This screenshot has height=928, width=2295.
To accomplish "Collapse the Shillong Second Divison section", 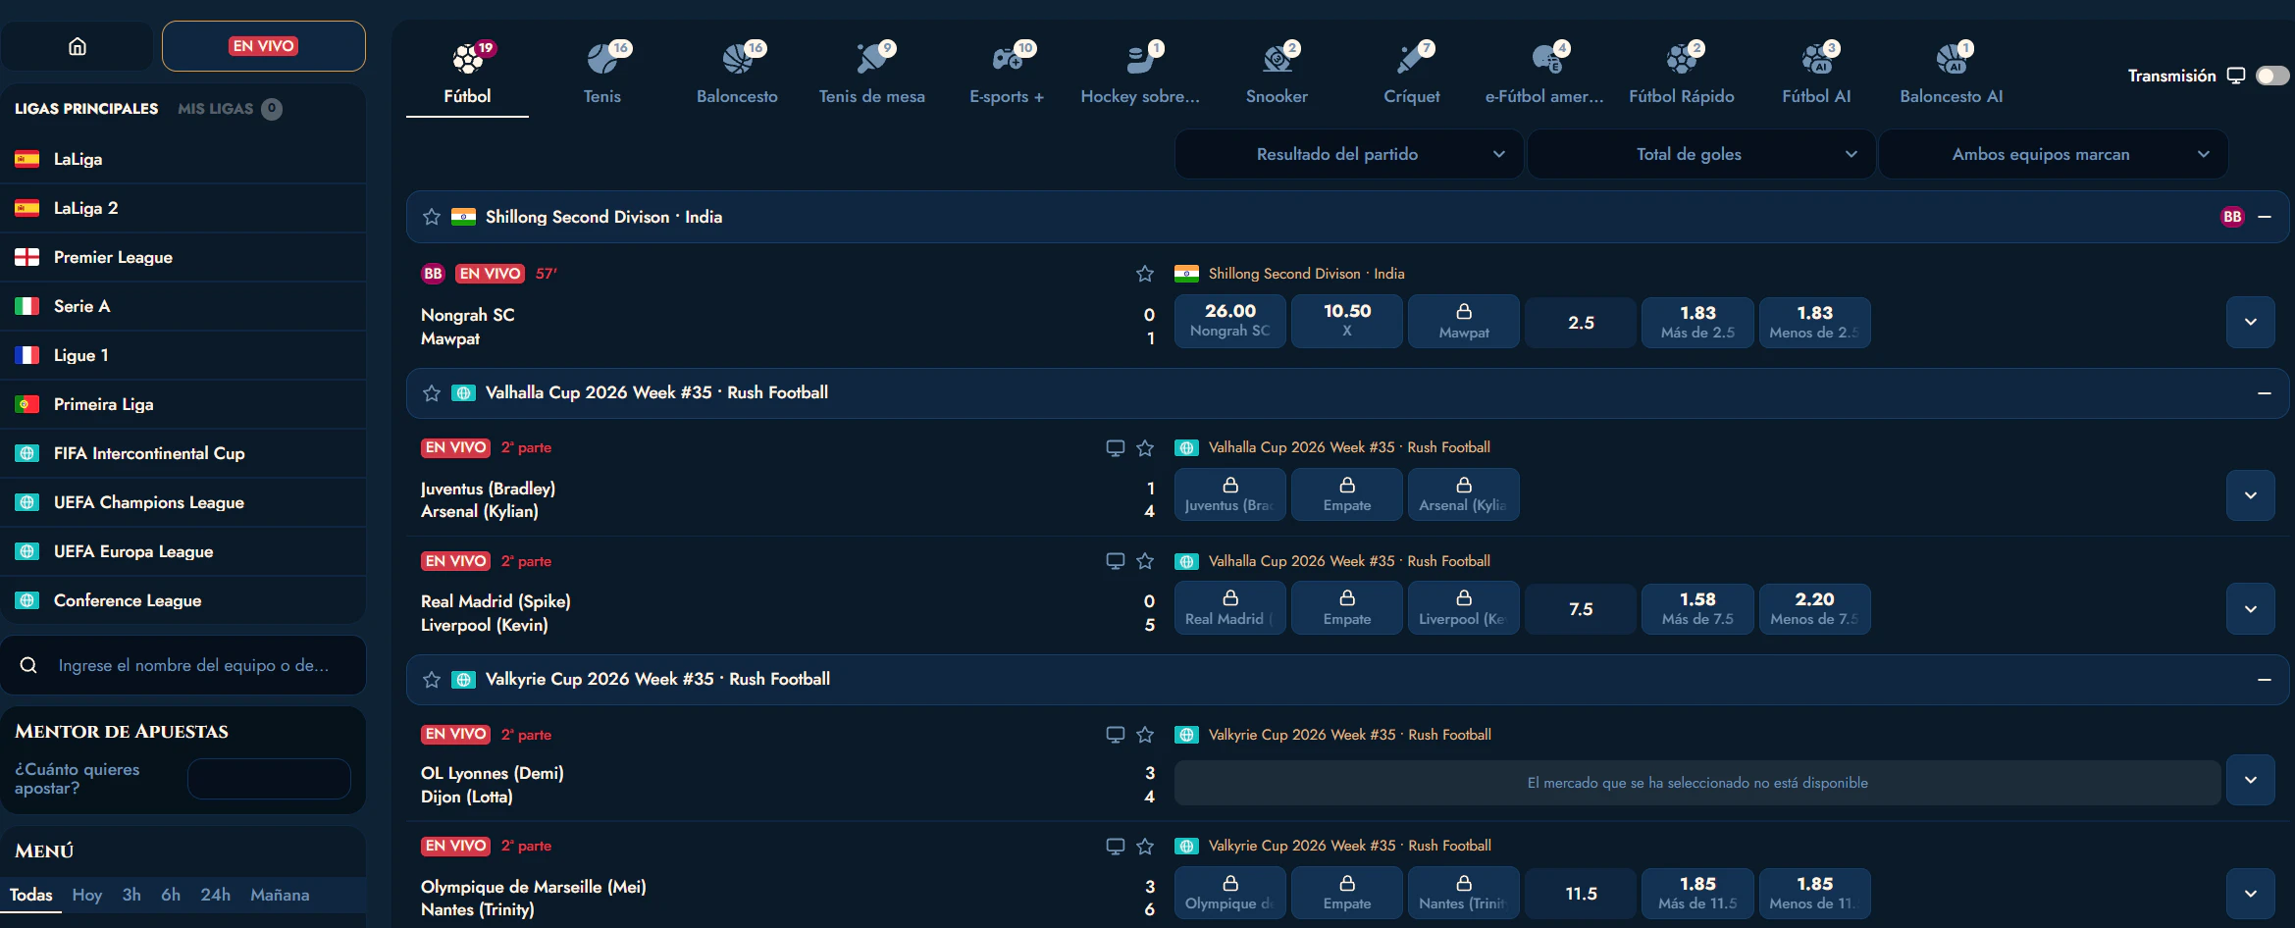I will coord(2265,217).
